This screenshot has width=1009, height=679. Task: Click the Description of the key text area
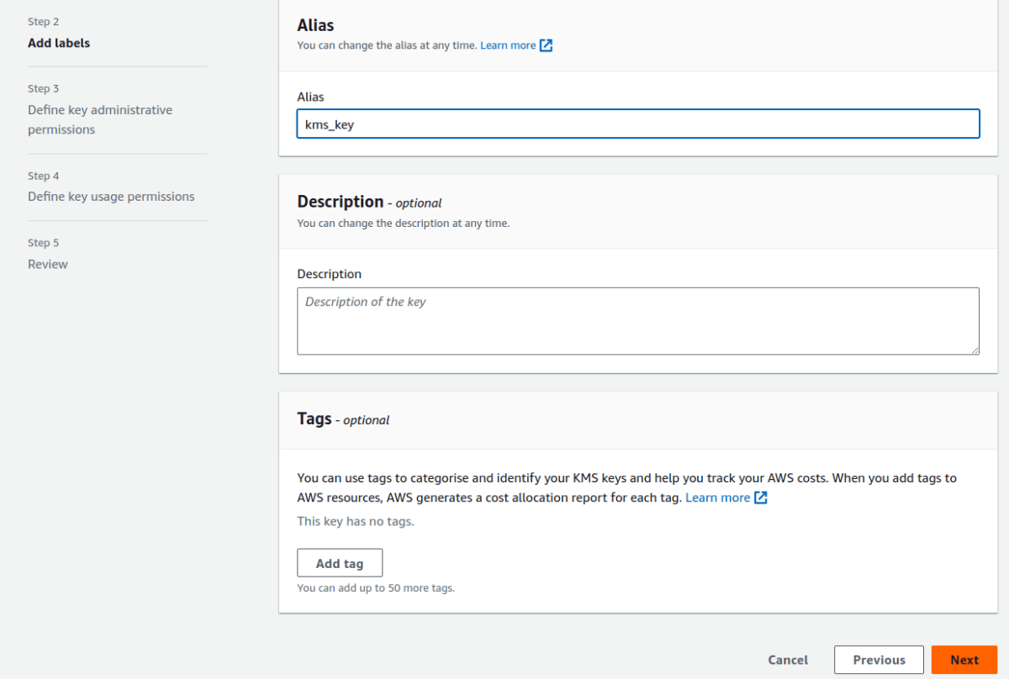pyautogui.click(x=637, y=320)
